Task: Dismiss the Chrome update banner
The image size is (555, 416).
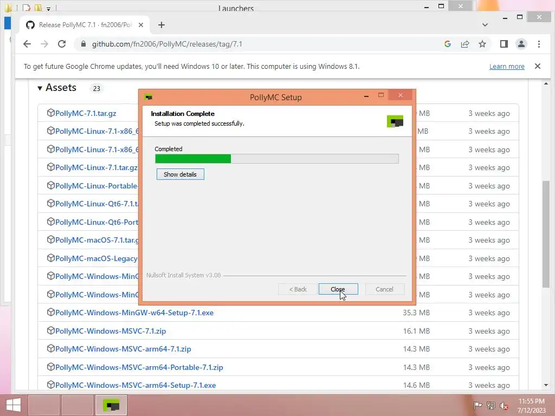Action: tap(537, 66)
